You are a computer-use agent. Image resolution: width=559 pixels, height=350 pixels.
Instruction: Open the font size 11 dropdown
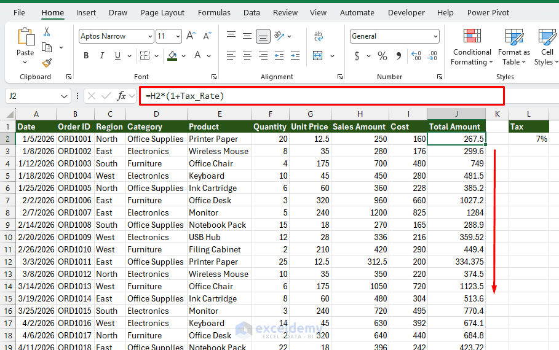click(x=178, y=36)
